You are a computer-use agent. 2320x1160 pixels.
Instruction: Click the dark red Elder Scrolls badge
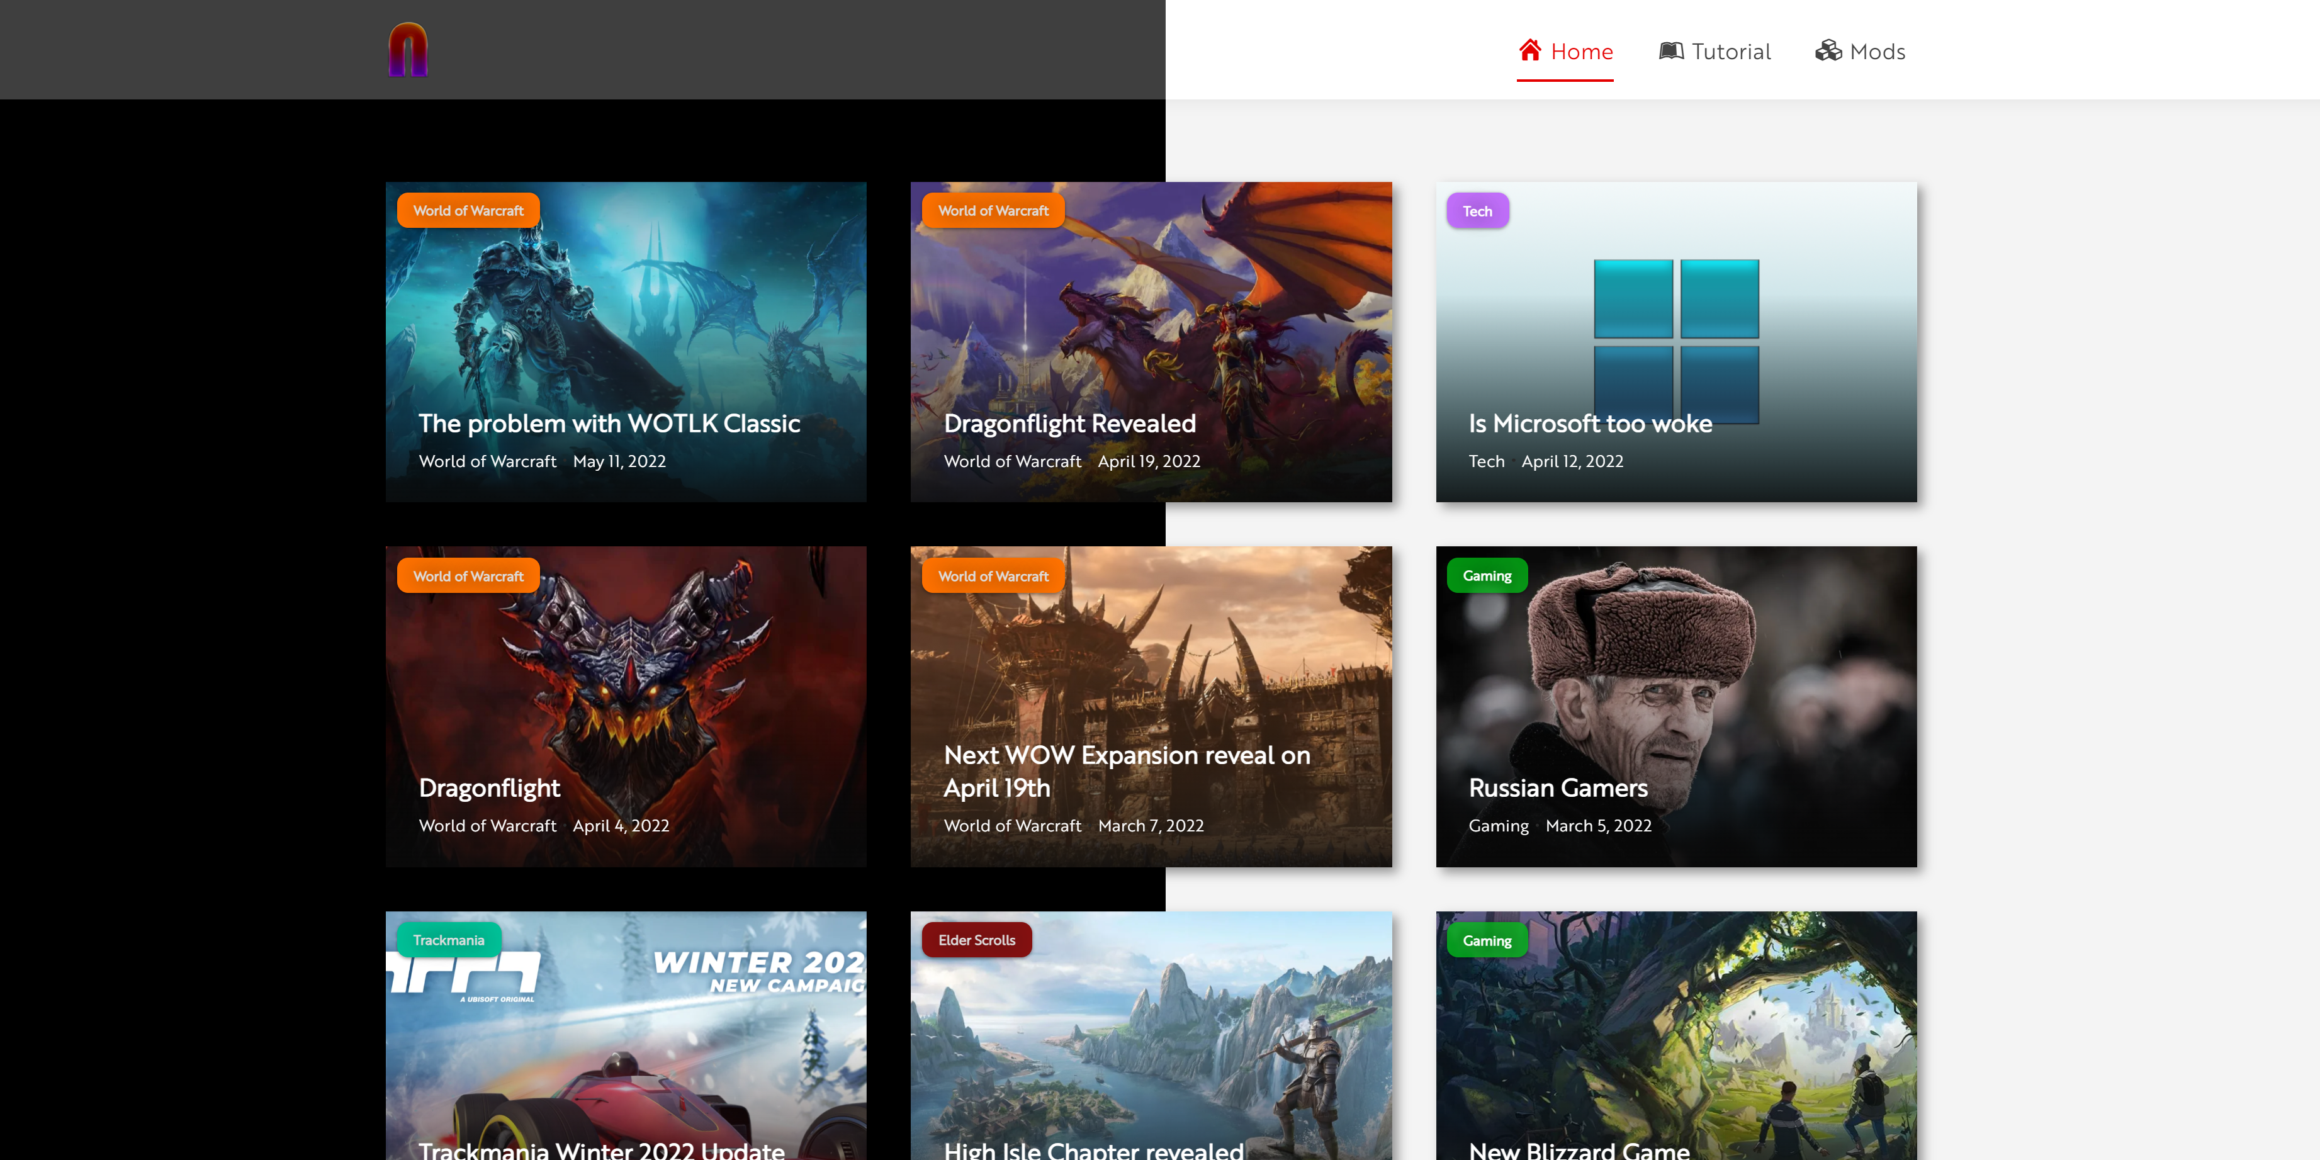tap(976, 940)
